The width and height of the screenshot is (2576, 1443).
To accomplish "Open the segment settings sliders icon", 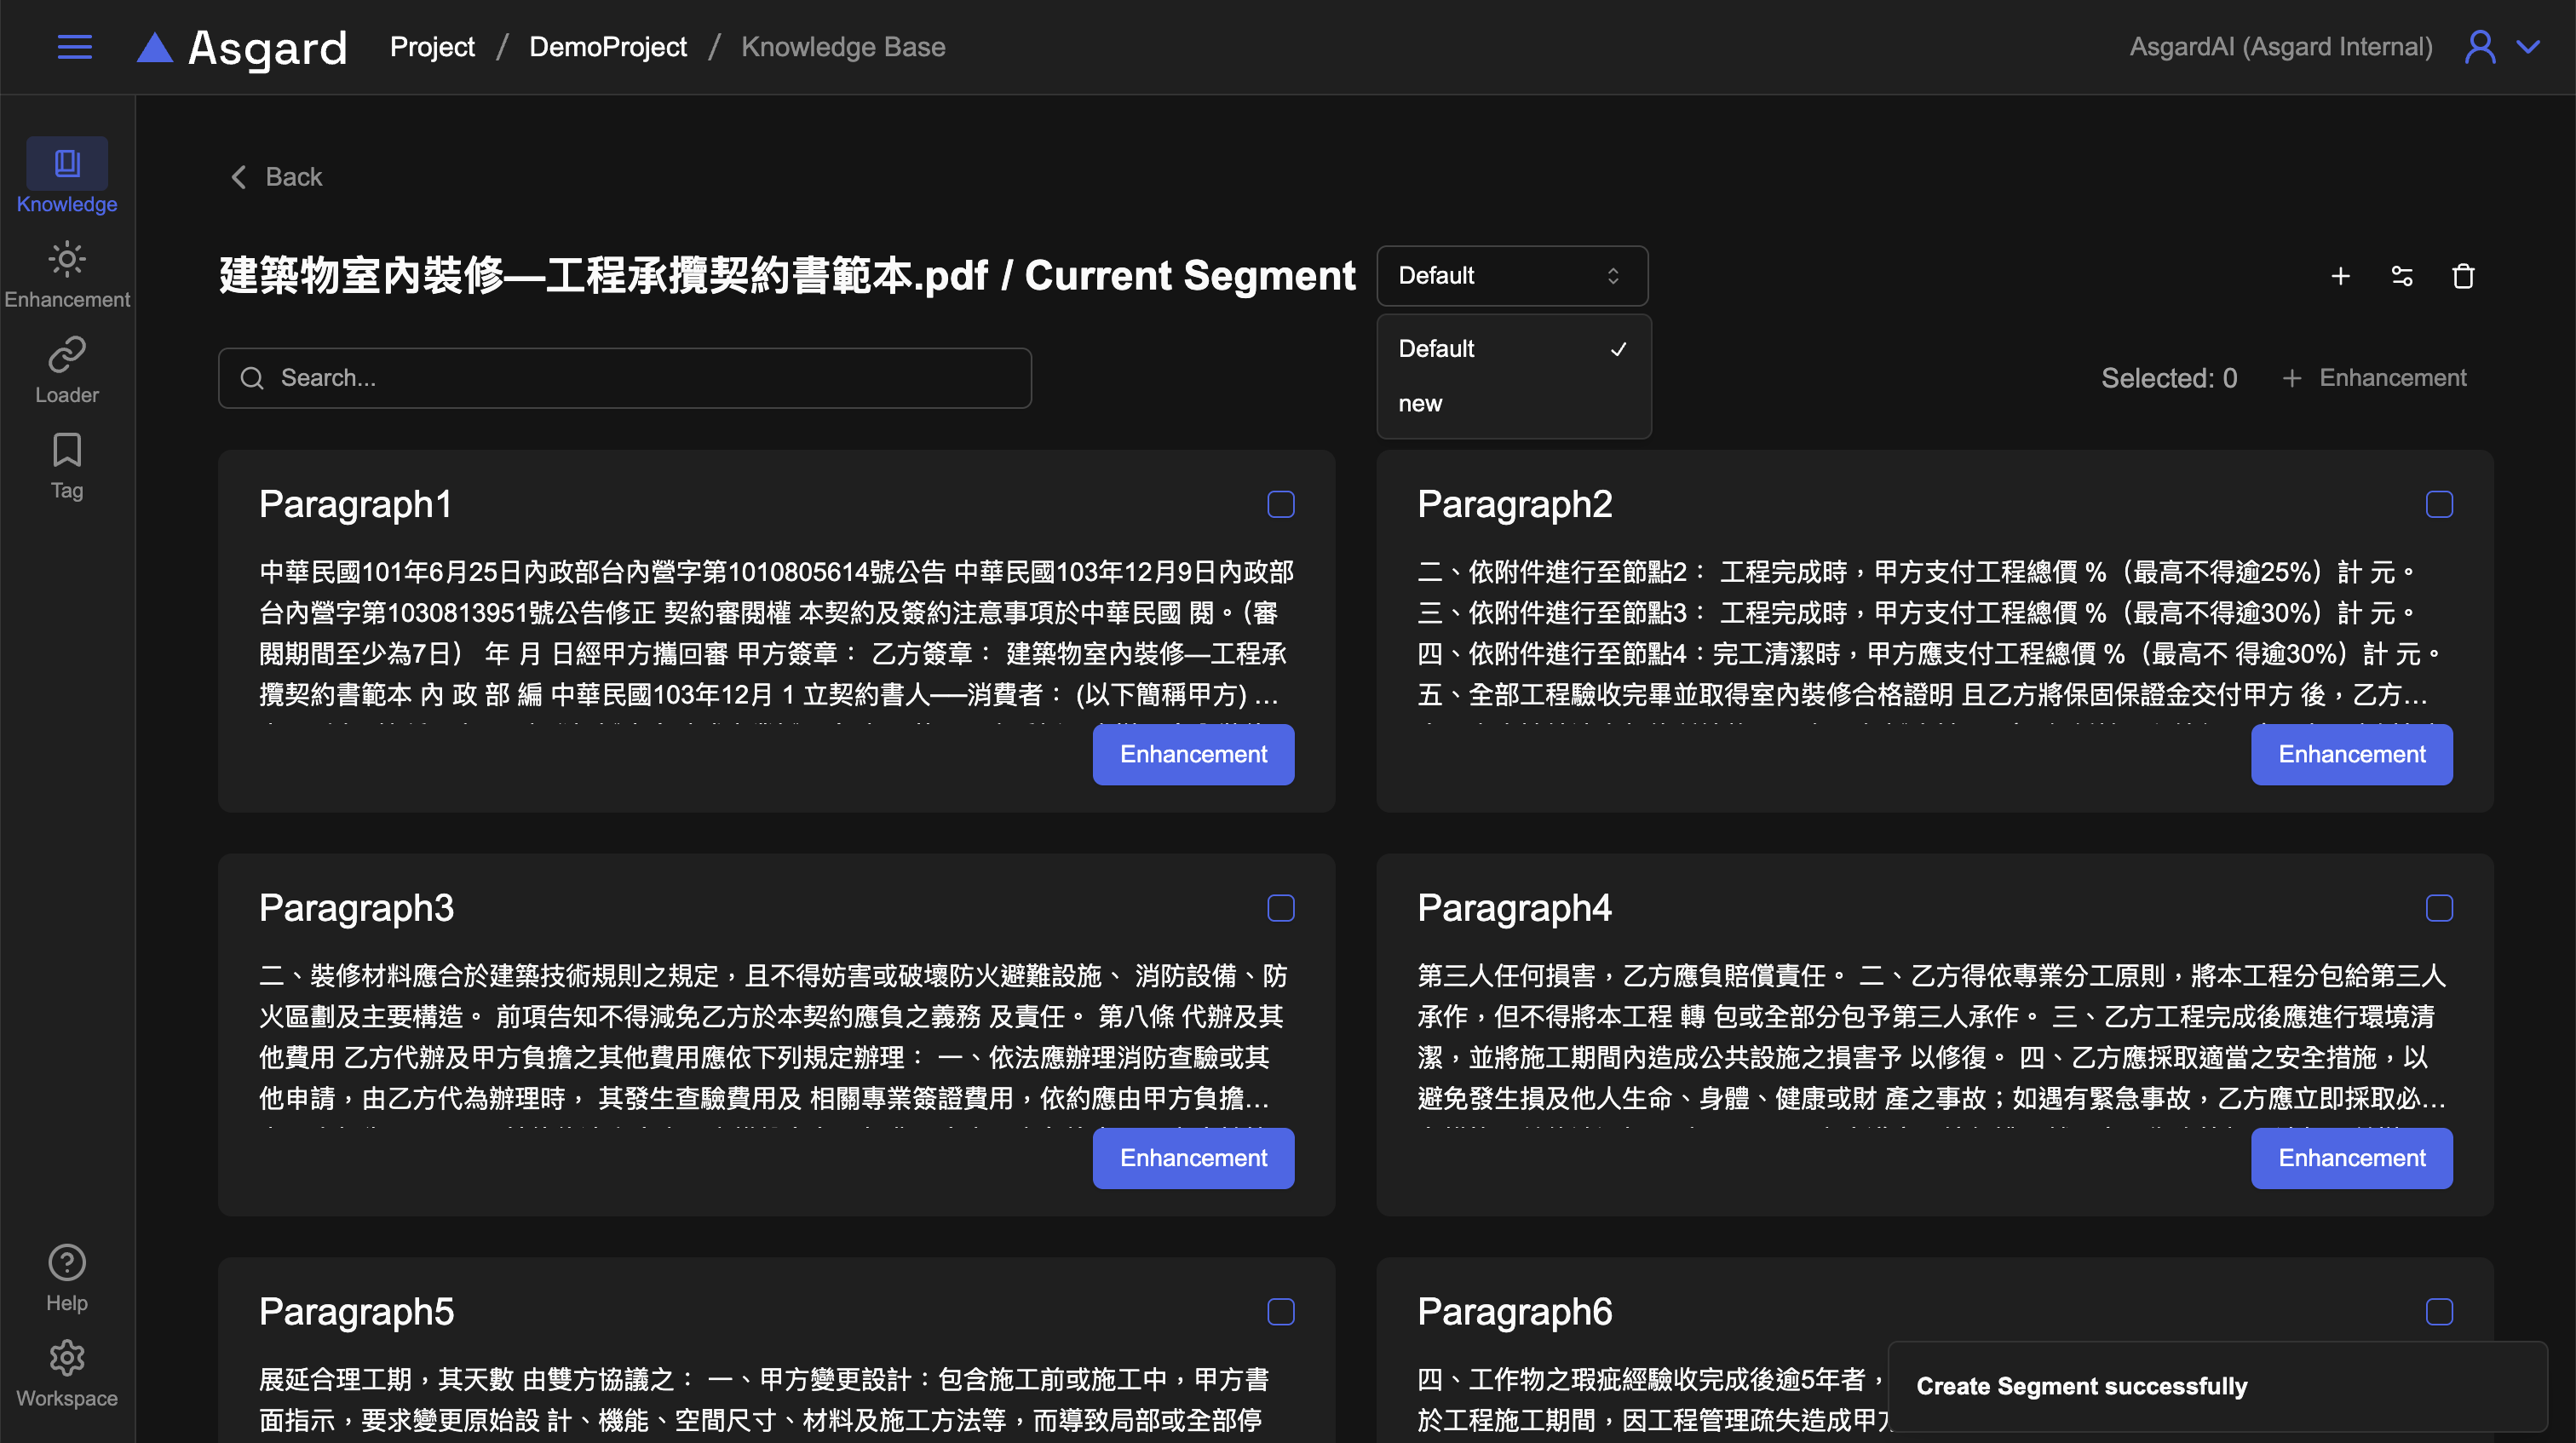I will click(2402, 276).
